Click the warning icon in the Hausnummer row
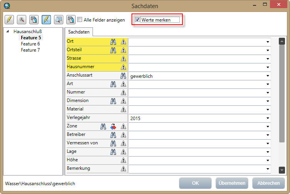This screenshot has width=290, height=194. tap(123, 67)
